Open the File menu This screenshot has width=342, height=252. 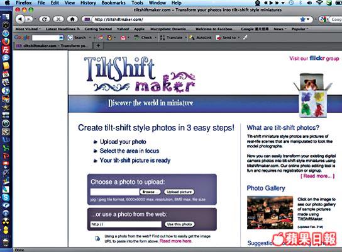[41, 3]
